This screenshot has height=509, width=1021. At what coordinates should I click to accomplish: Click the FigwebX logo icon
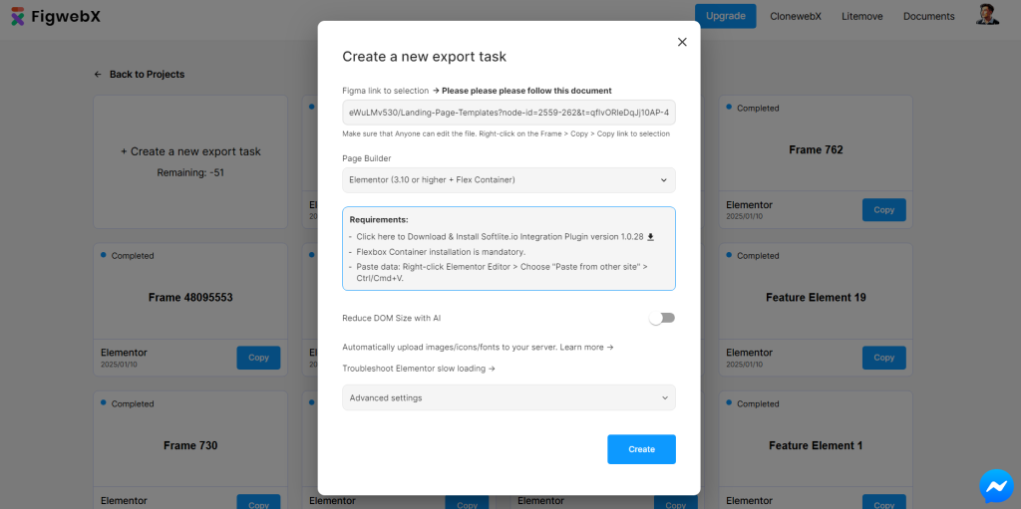[18, 16]
